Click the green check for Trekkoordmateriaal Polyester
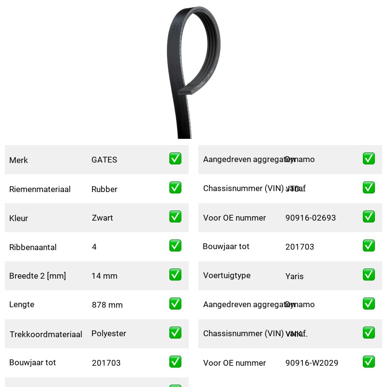This screenshot has height=387, width=387. [175, 333]
